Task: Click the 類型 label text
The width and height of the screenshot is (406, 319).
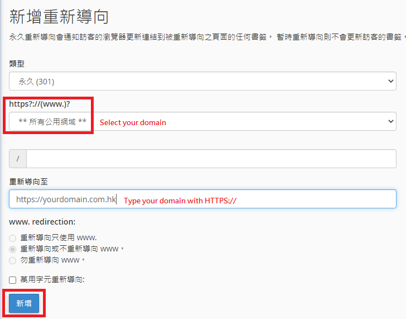Action: pyautogui.click(x=17, y=64)
